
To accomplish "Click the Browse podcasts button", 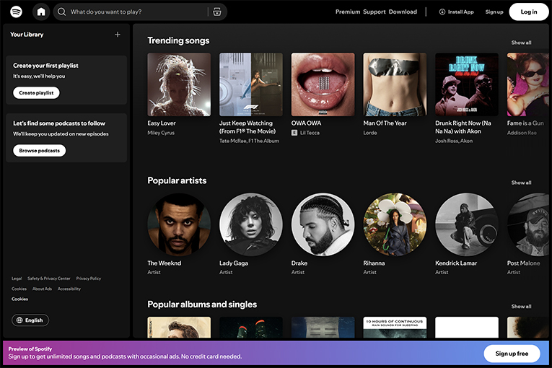I will pyautogui.click(x=40, y=150).
